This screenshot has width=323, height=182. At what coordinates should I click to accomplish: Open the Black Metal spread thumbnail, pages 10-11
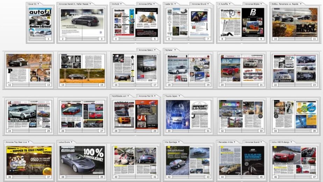point(295,22)
